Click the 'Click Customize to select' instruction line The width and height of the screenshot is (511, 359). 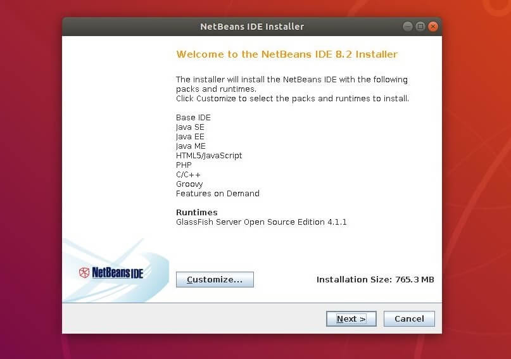click(293, 98)
